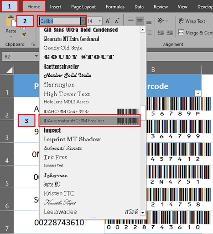Open the text Orientation menu

[x=162, y=21]
